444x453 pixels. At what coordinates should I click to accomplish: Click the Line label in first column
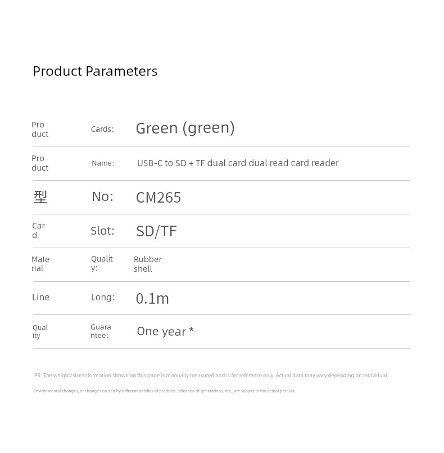click(41, 298)
